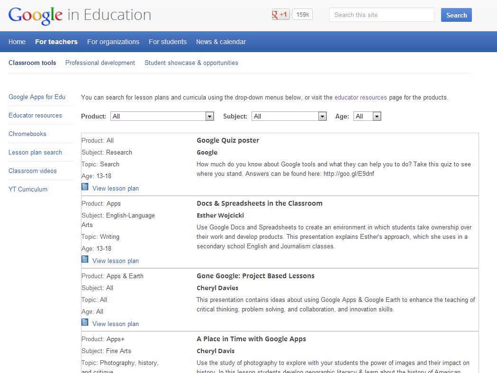The width and height of the screenshot is (497, 373).
Task: Switch to the For students tab
Action: click(168, 42)
